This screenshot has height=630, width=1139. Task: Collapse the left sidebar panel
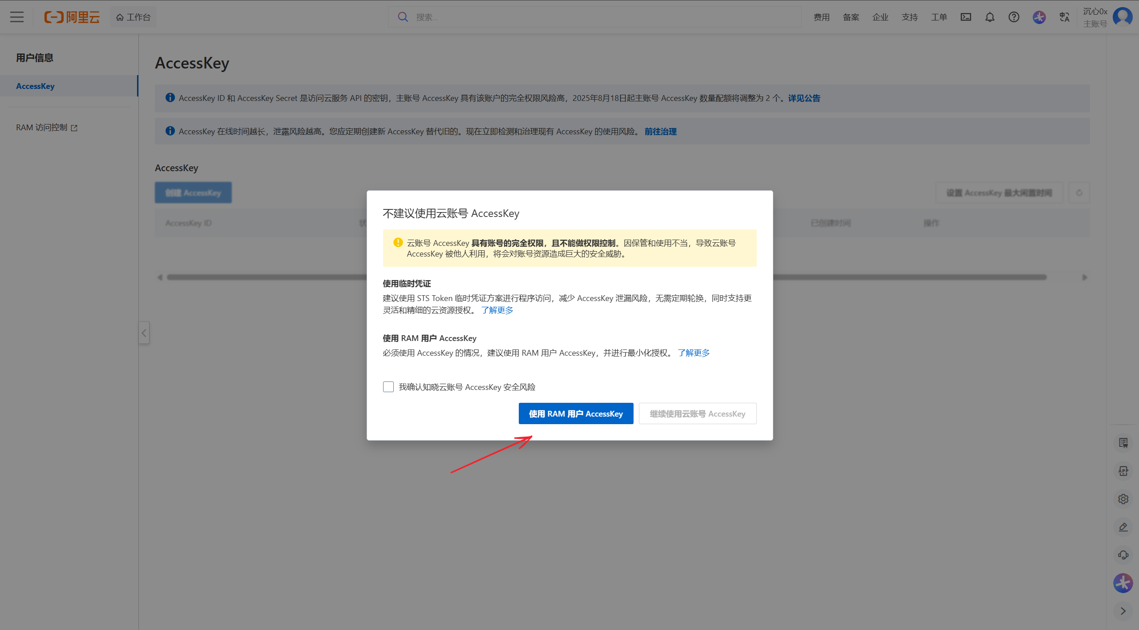[144, 333]
